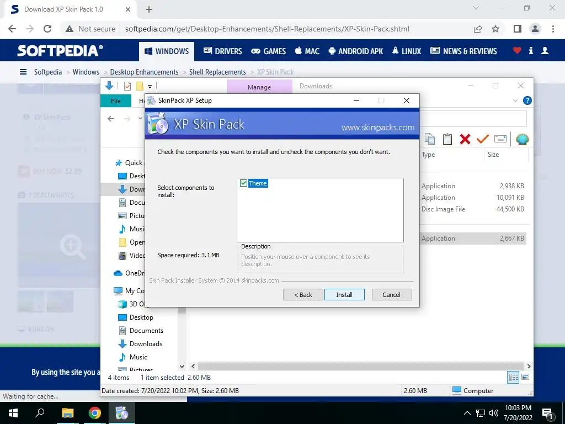The height and width of the screenshot is (424, 565).
Task: Click the Softpedia info icon
Action: click(531, 51)
